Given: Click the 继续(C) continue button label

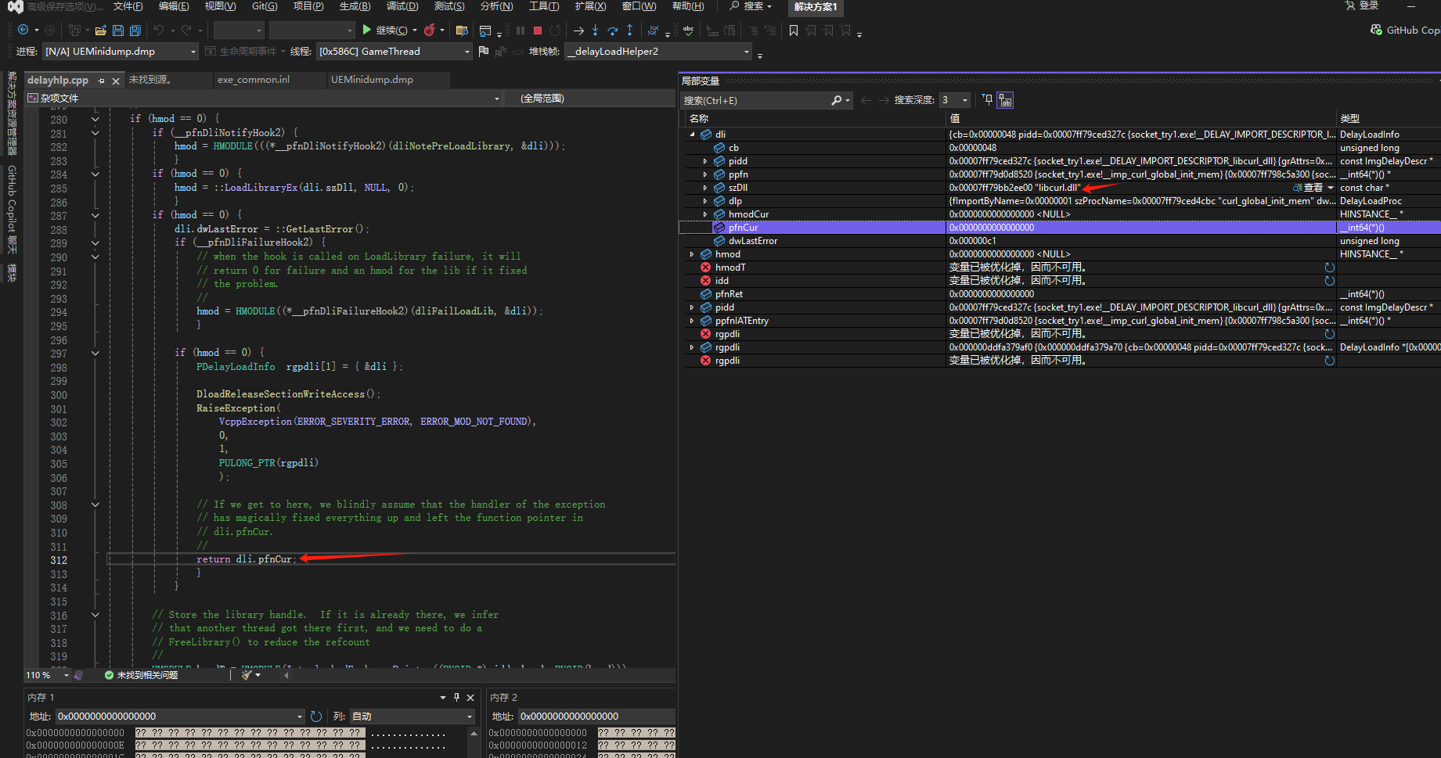Looking at the screenshot, I should coord(391,31).
